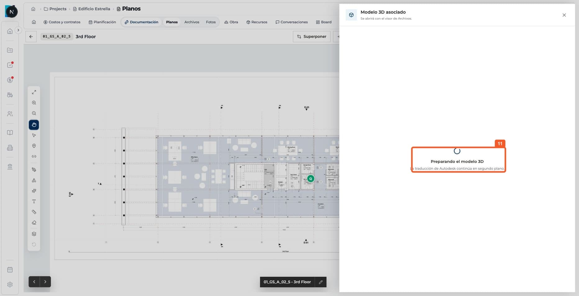The width and height of the screenshot is (579, 296).
Task: Pick the link tool in the toolbar
Action: point(34,156)
